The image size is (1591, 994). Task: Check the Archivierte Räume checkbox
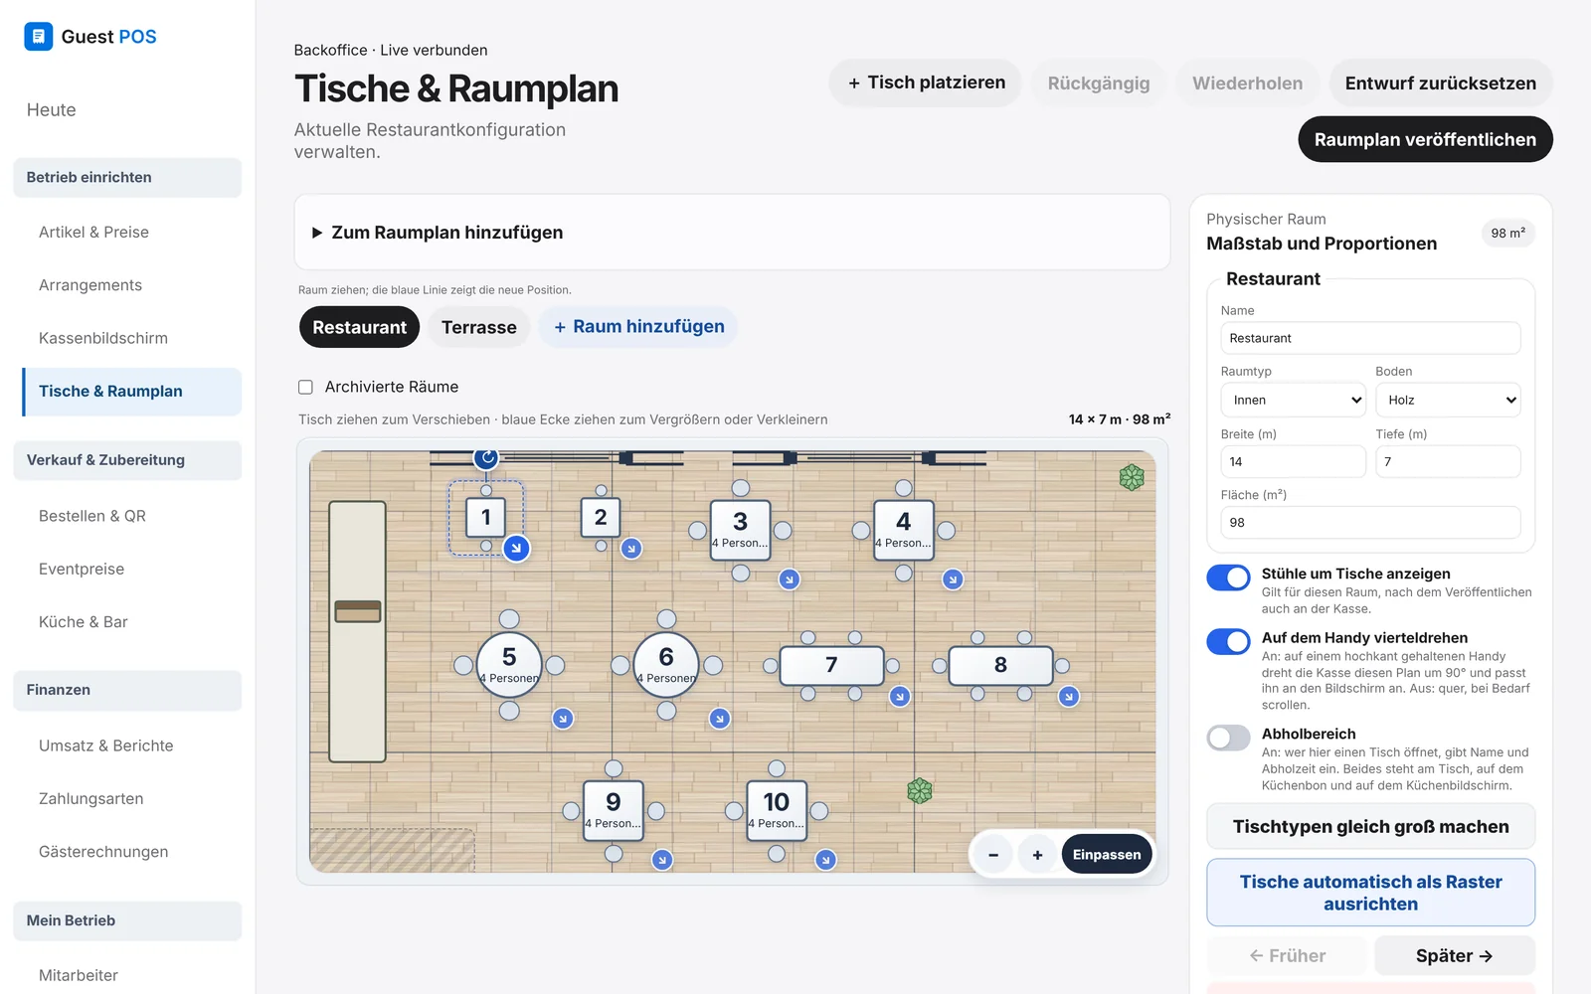306,387
